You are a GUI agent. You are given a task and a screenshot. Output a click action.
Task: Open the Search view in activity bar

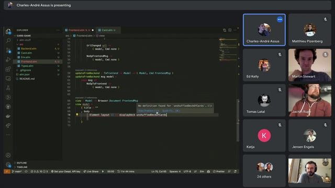tap(8, 41)
